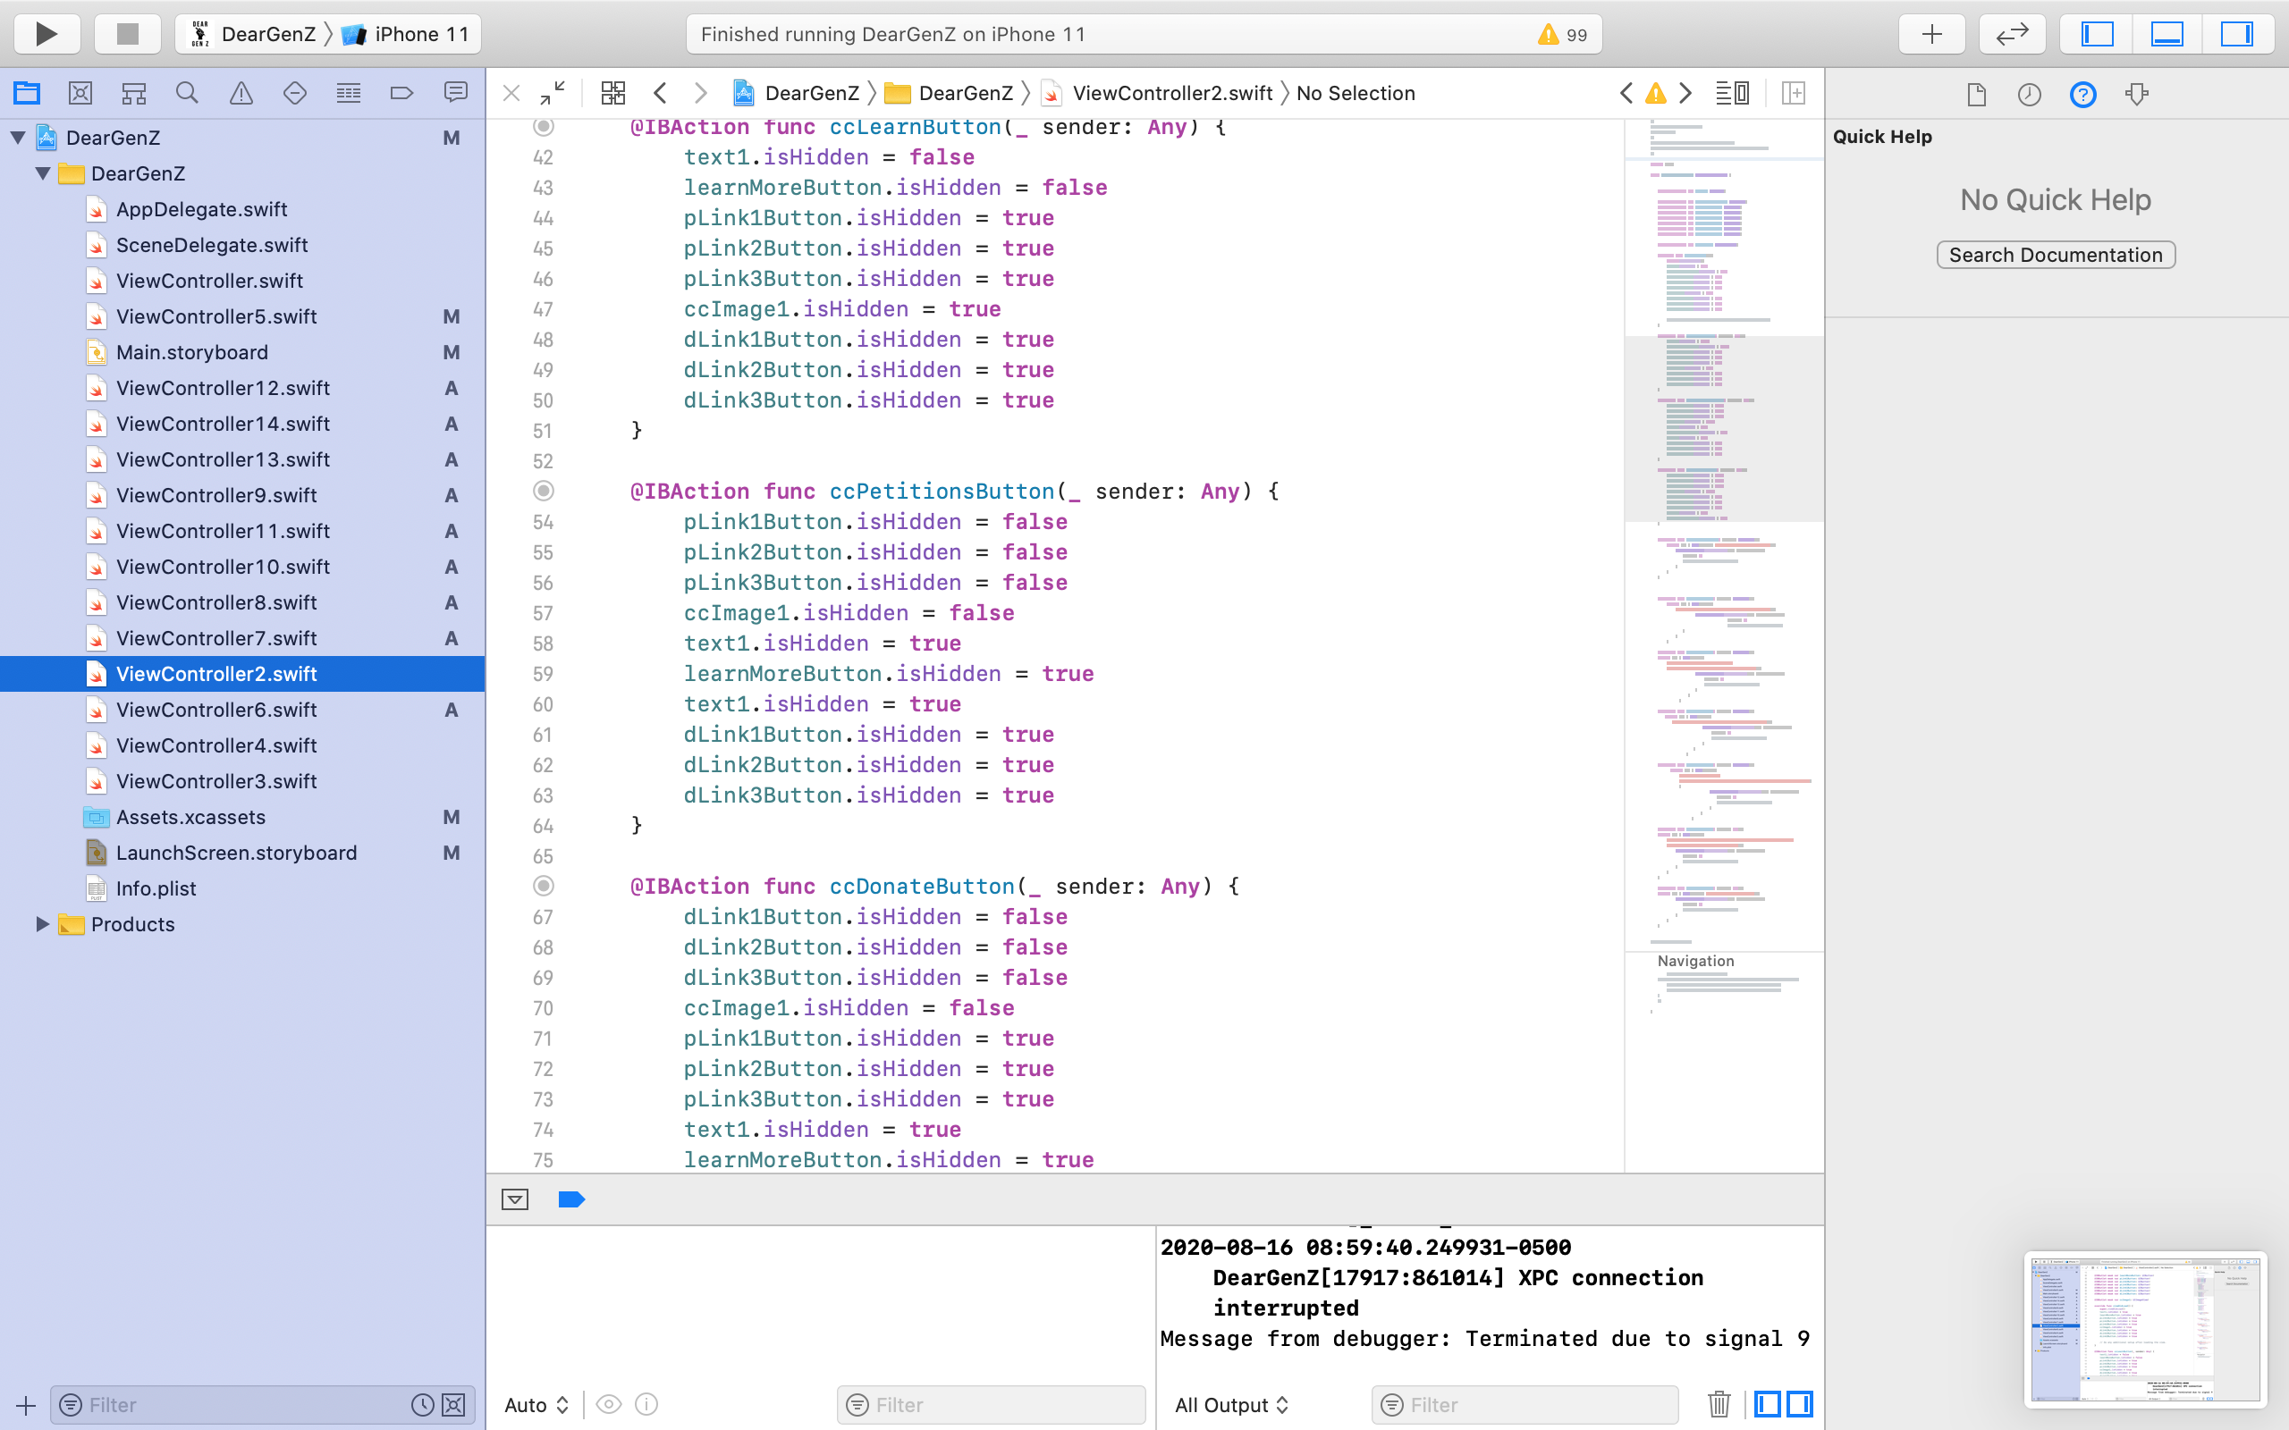Toggle the breakpoints activation tag
The width and height of the screenshot is (2289, 1430).
pyautogui.click(x=571, y=1199)
